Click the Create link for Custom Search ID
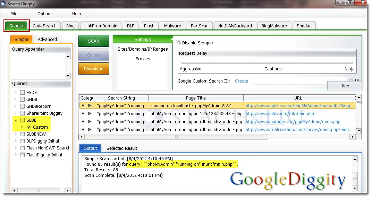 [241, 81]
